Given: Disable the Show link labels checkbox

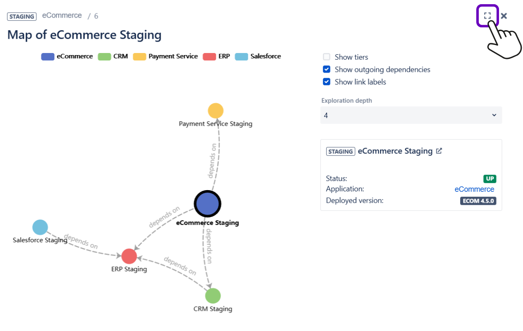Looking at the screenshot, I should coord(327,82).
